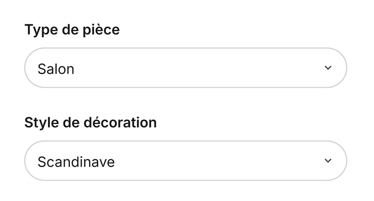Focus the Scandinave select field
This screenshot has width=374, height=201.
185,161
